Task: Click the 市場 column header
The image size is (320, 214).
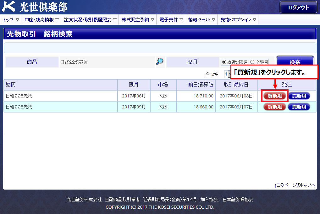Action: click(x=163, y=85)
